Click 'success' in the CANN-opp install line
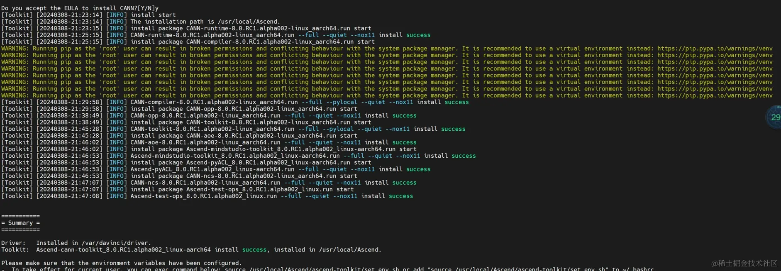 tap(404, 115)
